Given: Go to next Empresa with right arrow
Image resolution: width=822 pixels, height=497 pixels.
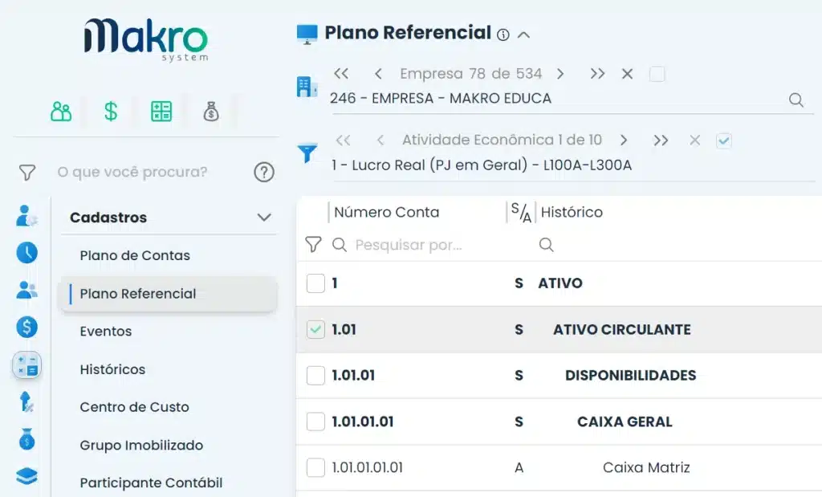Looking at the screenshot, I should pyautogui.click(x=560, y=73).
